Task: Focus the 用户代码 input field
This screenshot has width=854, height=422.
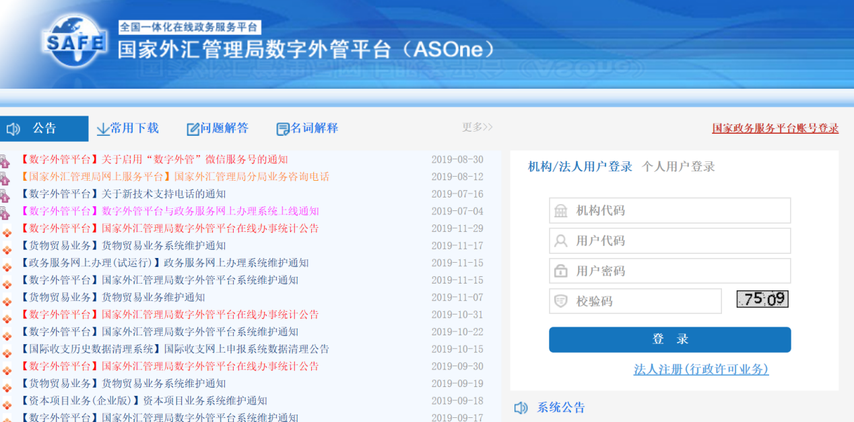Action: pyautogui.click(x=670, y=241)
